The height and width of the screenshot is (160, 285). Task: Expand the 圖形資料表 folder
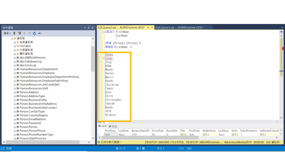[15, 54]
